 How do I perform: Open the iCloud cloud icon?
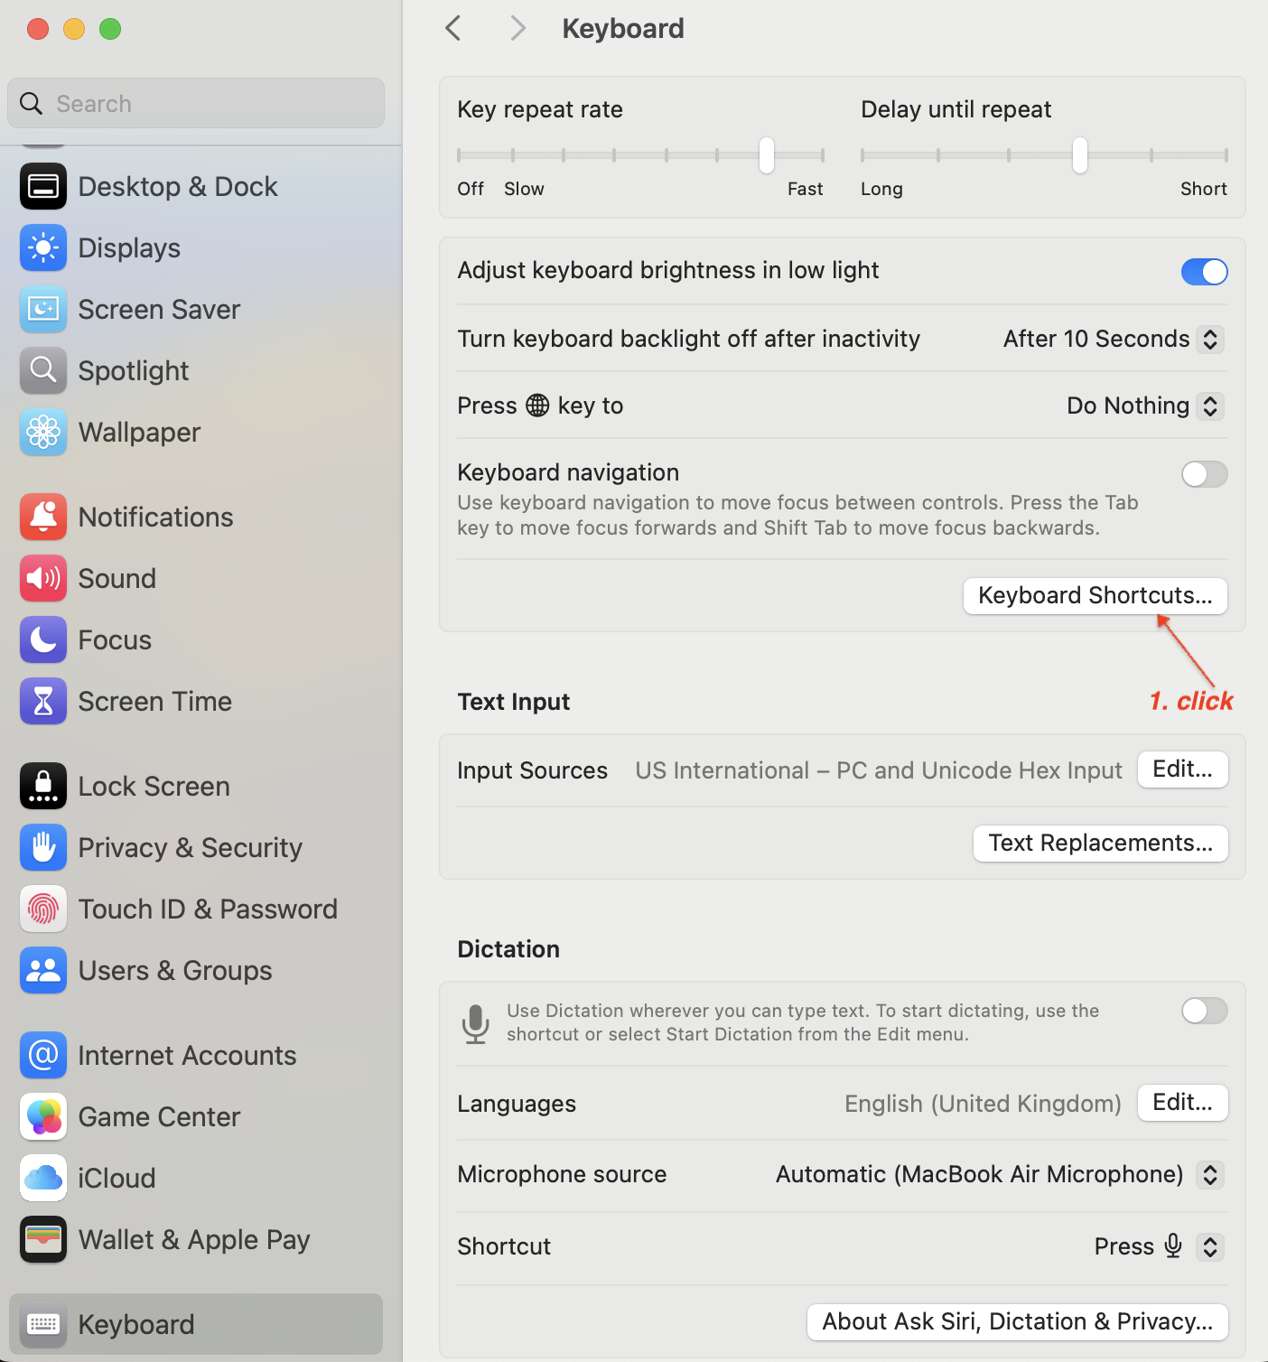click(x=43, y=1178)
